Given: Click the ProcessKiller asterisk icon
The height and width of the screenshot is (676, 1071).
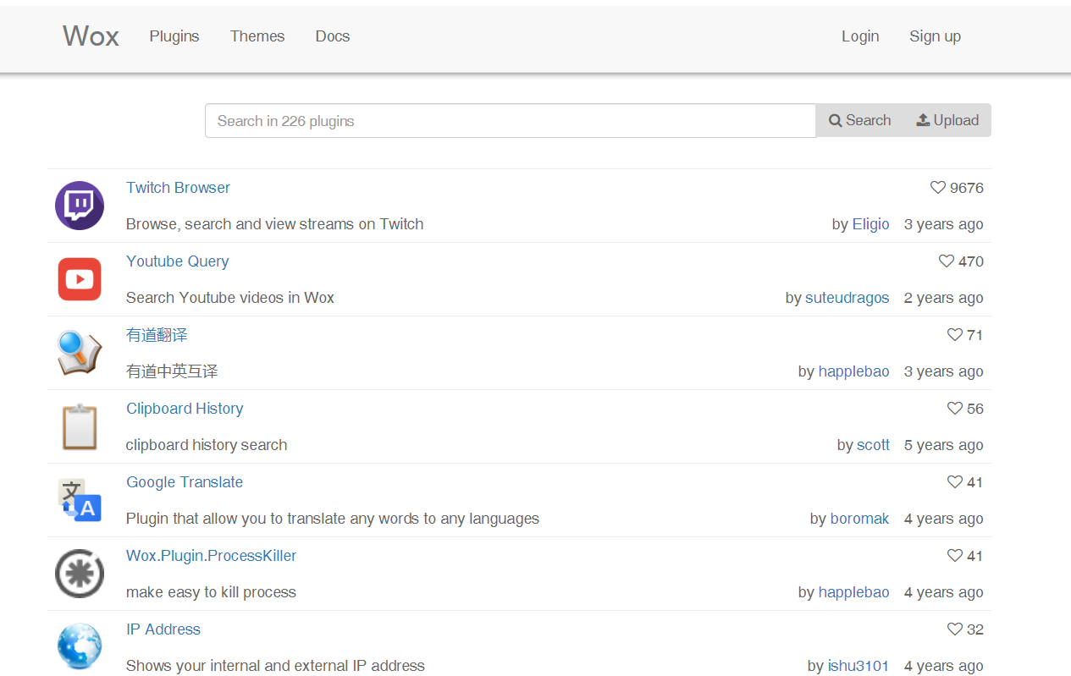Looking at the screenshot, I should coord(80,574).
